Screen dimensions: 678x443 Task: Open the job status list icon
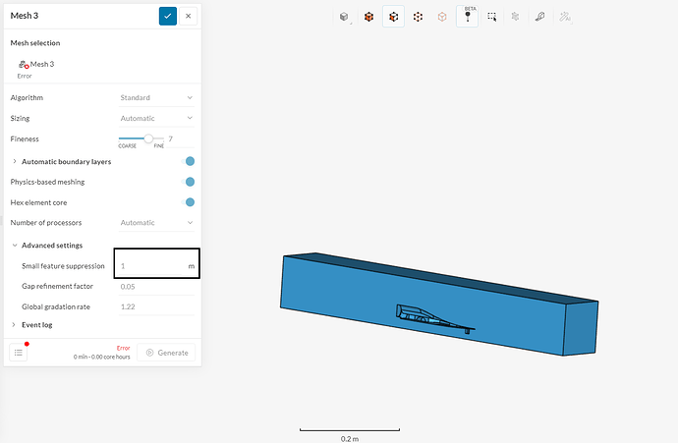point(18,353)
